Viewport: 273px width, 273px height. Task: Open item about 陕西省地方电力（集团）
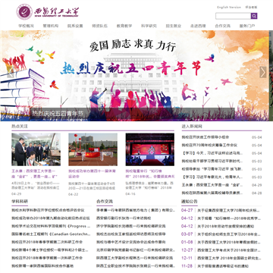coord(136,210)
